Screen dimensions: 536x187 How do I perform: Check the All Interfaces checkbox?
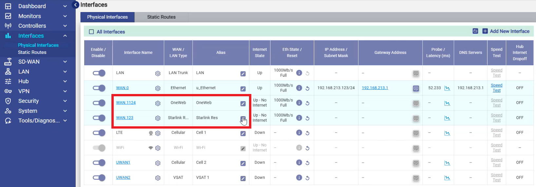pos(91,32)
